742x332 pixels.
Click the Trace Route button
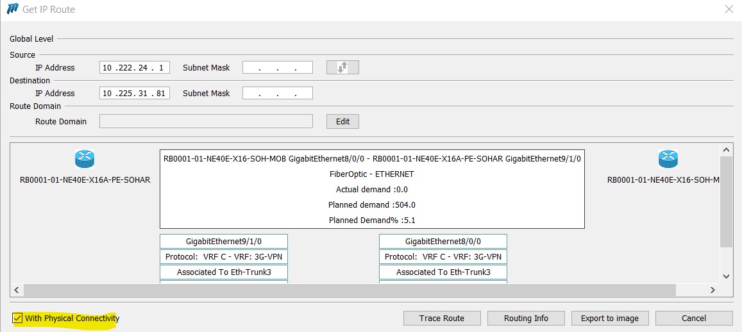441,318
